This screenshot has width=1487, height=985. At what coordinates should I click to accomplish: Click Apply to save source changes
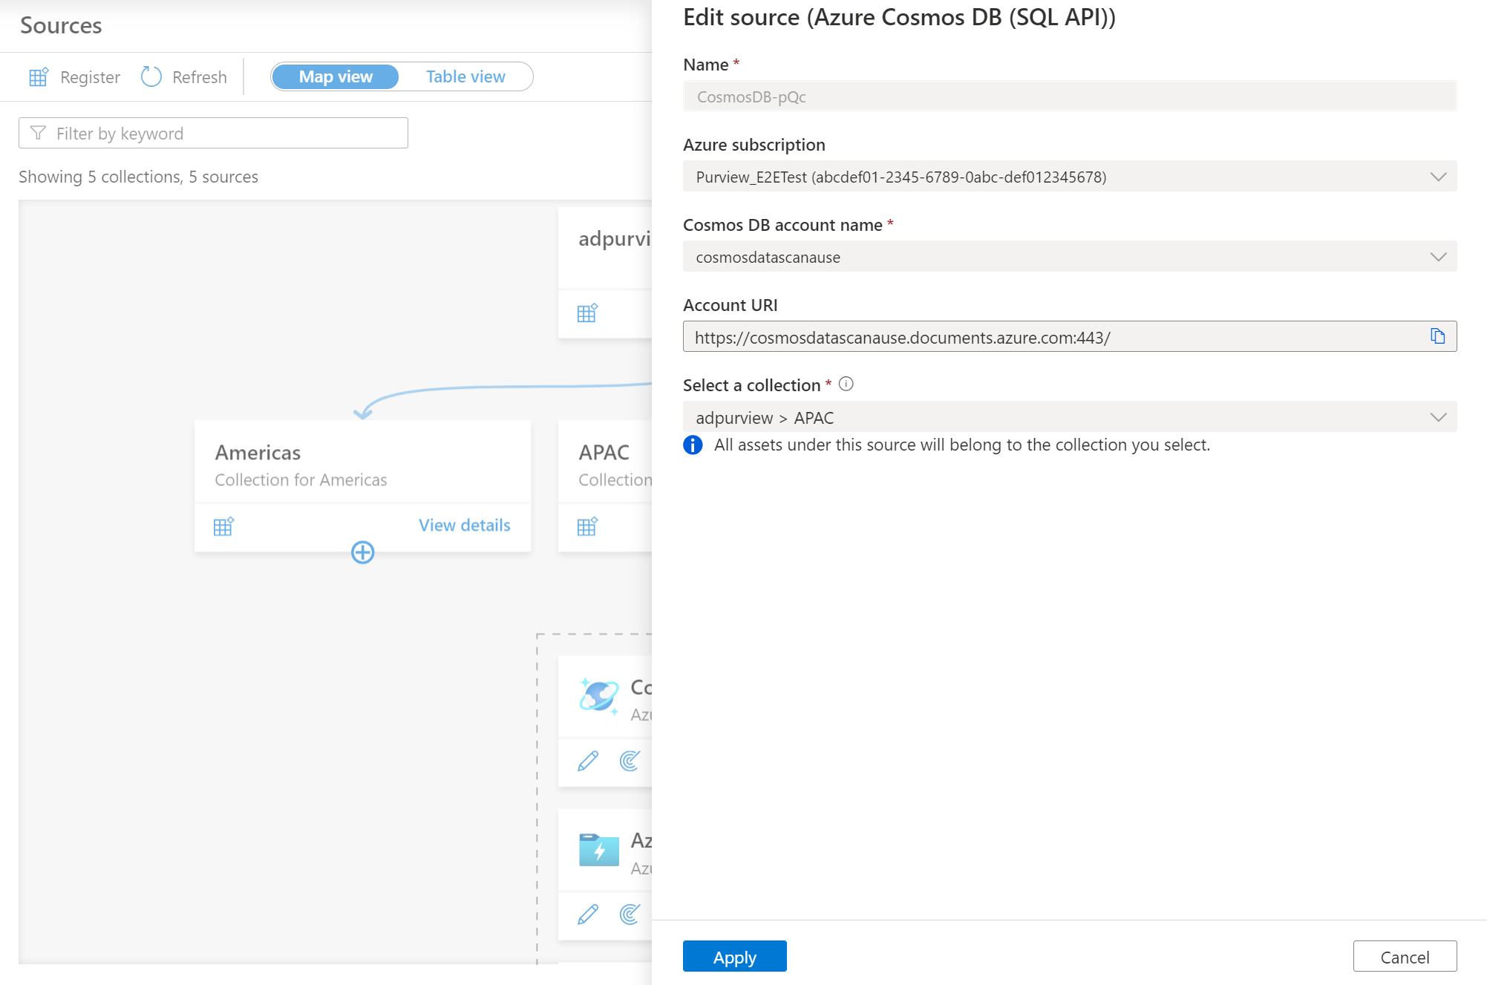tap(734, 955)
